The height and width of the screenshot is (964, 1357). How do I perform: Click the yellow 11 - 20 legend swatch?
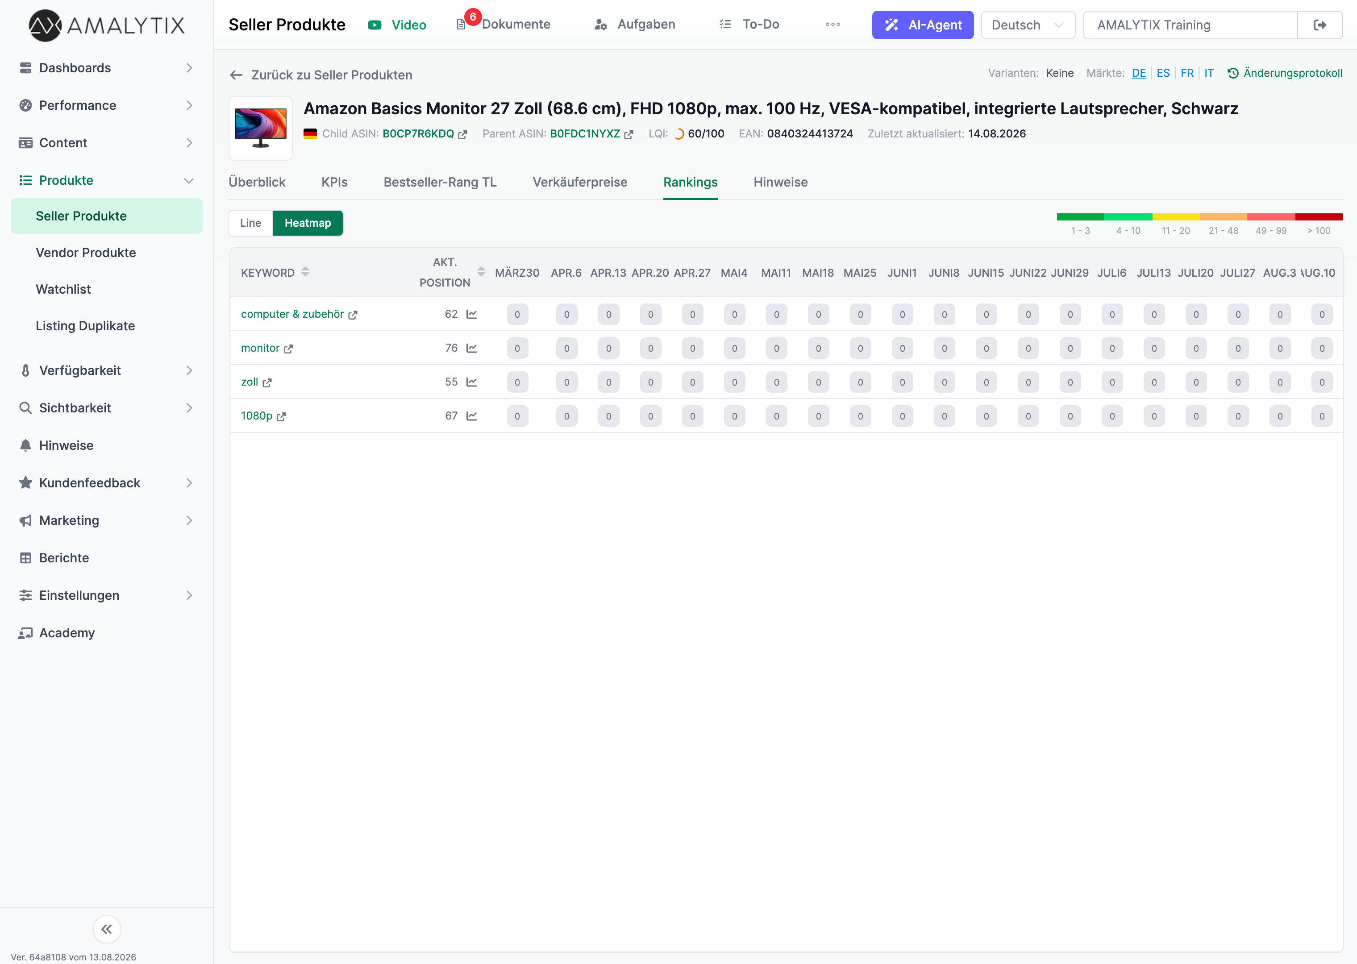point(1176,216)
